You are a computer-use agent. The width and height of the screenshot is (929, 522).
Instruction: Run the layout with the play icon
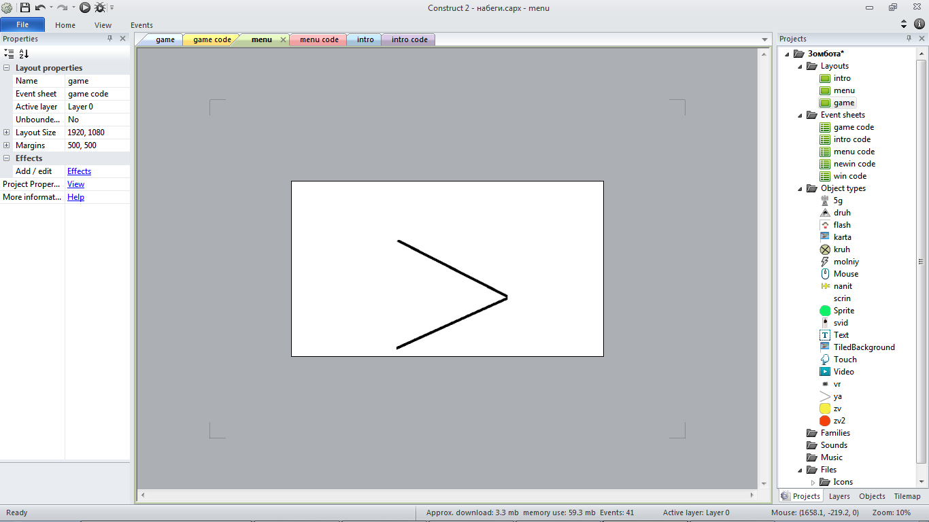[85, 7]
